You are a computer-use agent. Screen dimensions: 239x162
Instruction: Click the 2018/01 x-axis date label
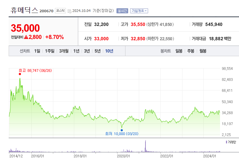pyautogui.click(x=80, y=156)
